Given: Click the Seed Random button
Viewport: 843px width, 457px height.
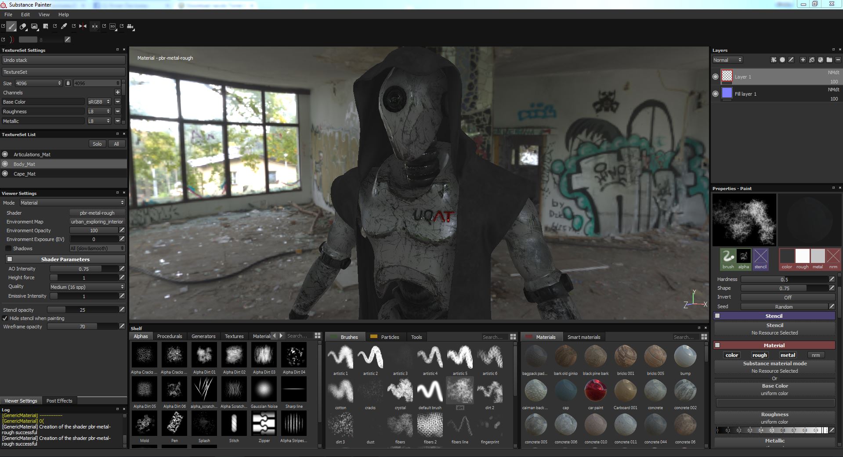Looking at the screenshot, I should (x=784, y=306).
